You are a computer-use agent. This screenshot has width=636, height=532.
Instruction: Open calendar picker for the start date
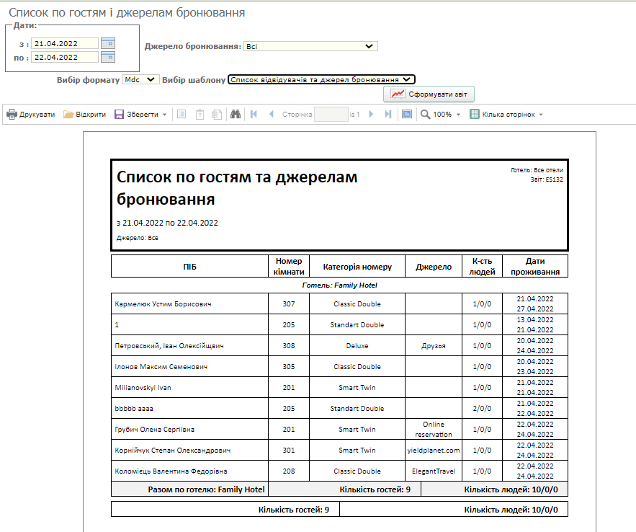(x=108, y=43)
